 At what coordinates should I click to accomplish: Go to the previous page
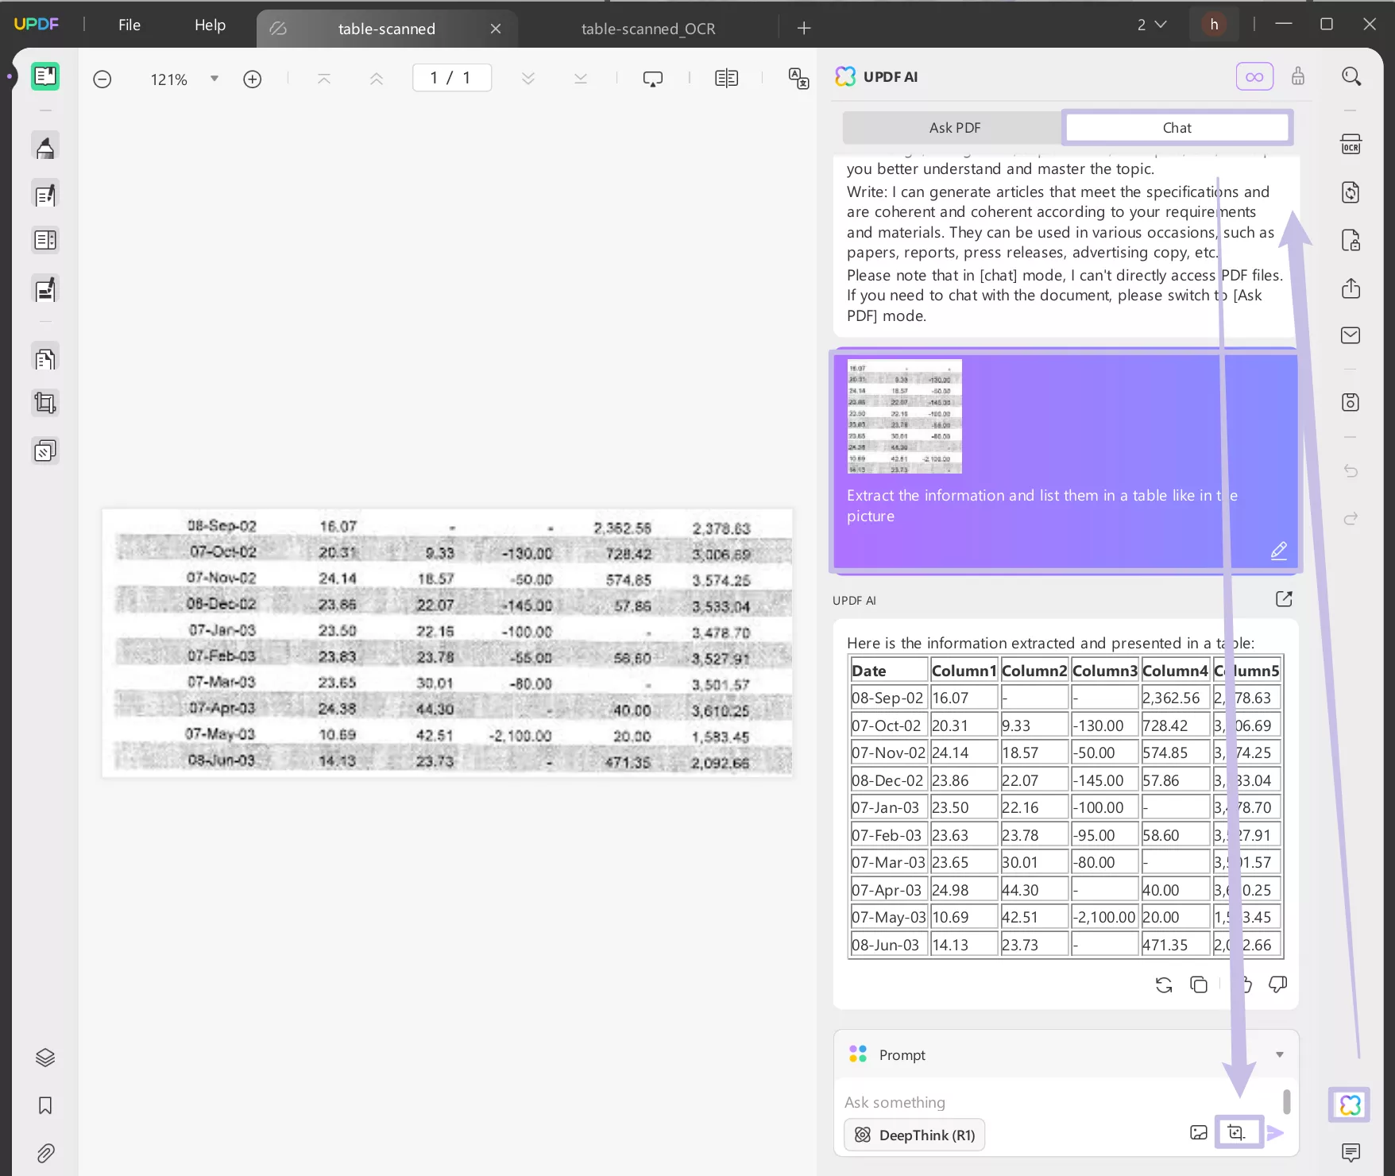(x=377, y=79)
